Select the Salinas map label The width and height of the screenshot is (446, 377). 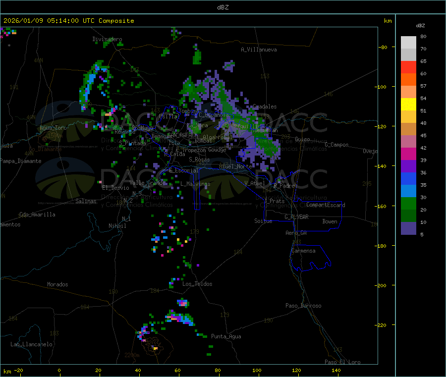point(86,201)
